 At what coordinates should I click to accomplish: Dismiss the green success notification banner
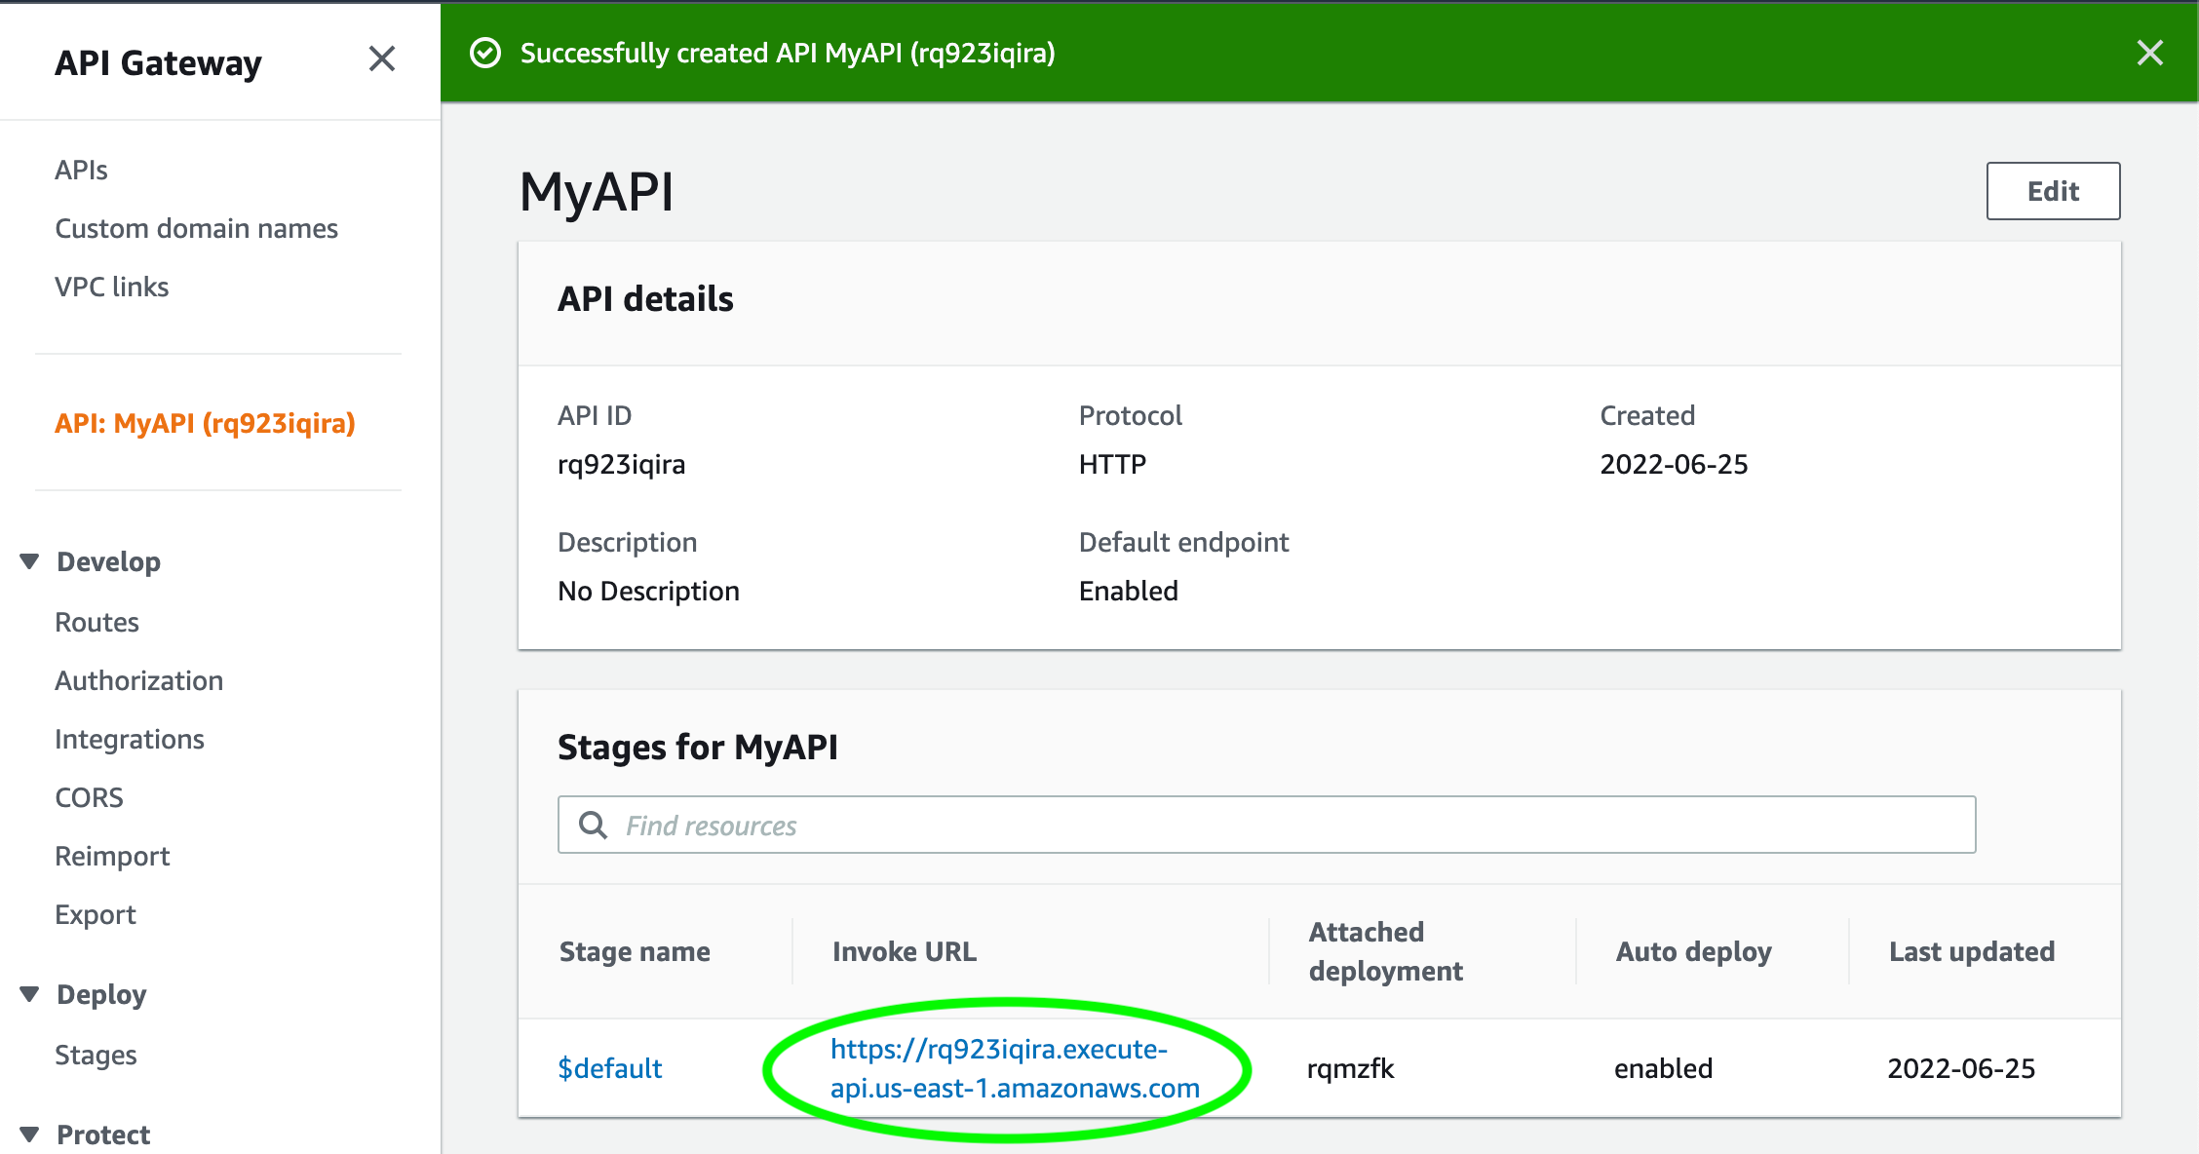pyautogui.click(x=2149, y=53)
